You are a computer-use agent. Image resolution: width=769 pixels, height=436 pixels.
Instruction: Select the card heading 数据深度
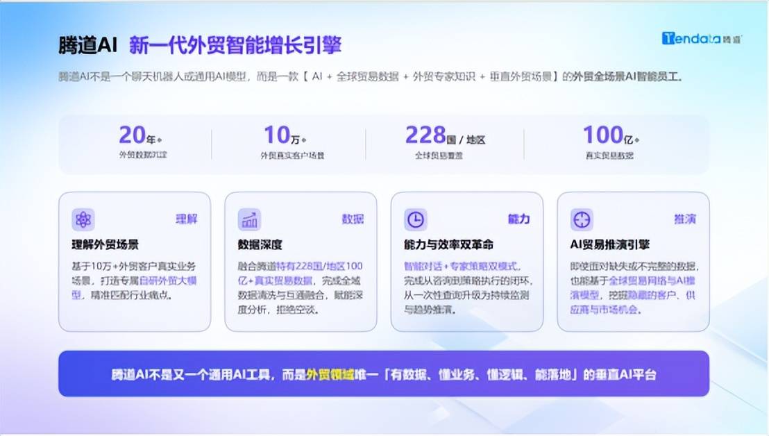[260, 244]
